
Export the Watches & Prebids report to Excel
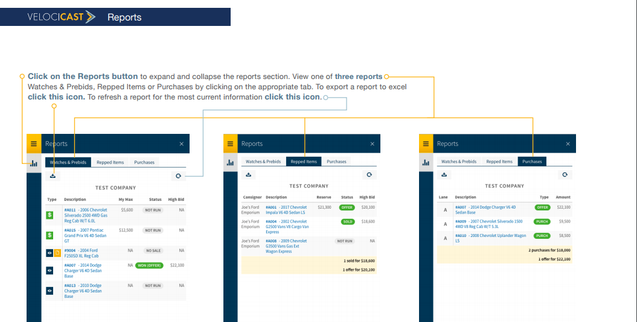(53, 176)
